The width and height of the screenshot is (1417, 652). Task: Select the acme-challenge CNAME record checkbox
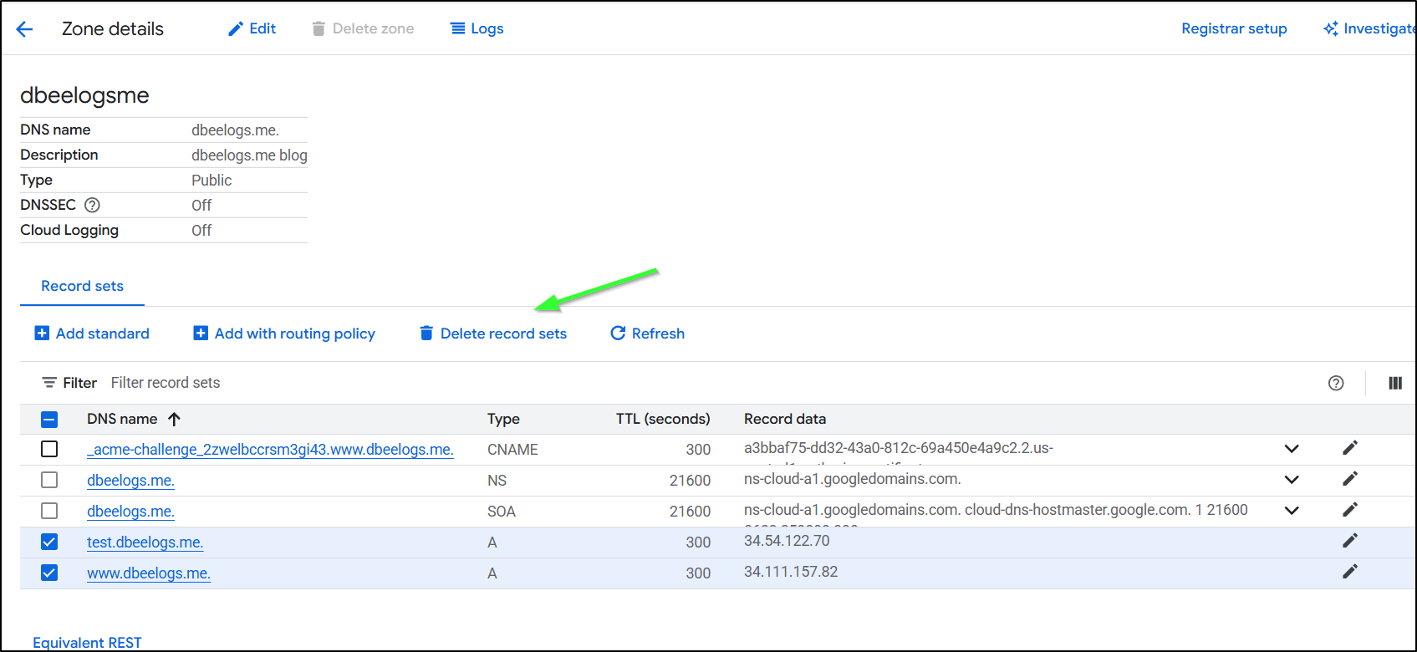(49, 449)
